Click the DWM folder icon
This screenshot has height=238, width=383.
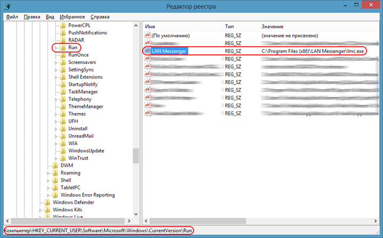[55, 166]
